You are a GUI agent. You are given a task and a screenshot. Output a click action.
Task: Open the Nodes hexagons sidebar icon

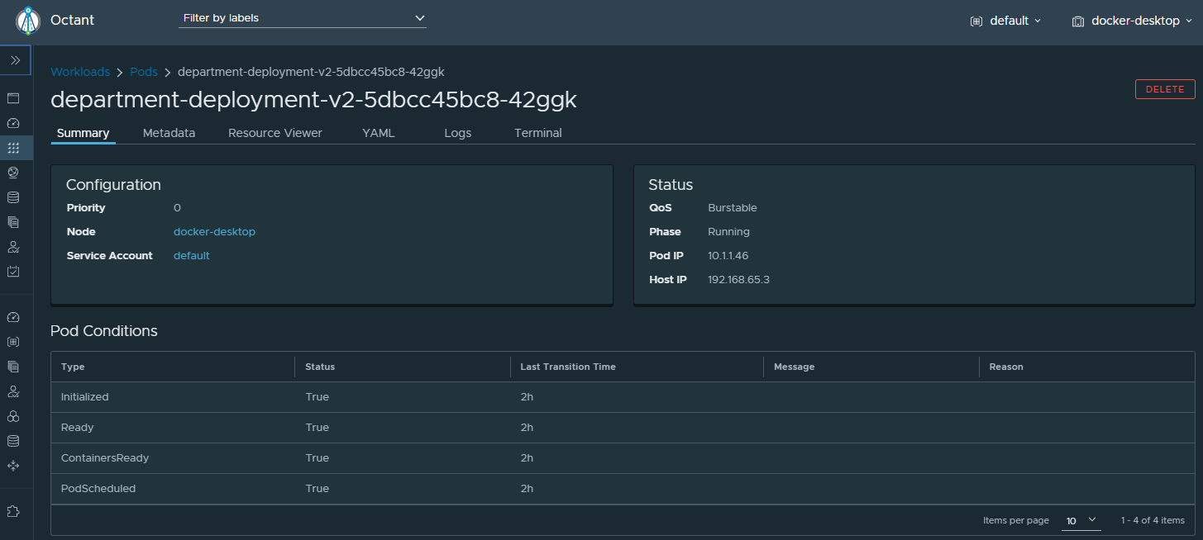pyautogui.click(x=13, y=416)
